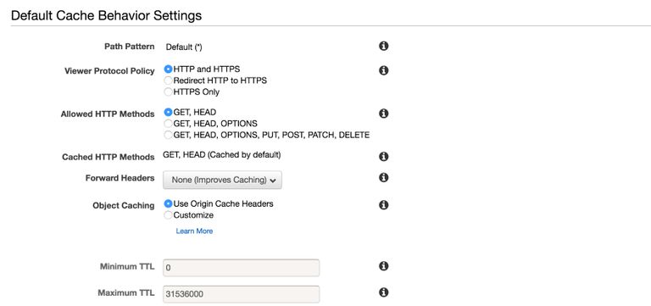
Task: Select Redirect HTTP to HTTPS option
Action: click(x=168, y=81)
